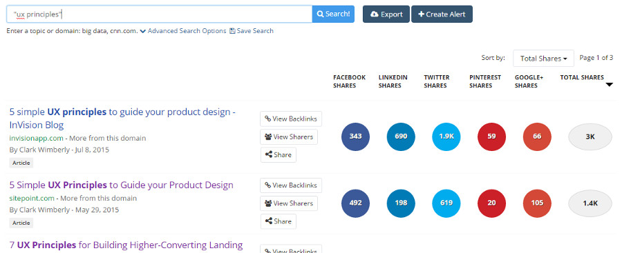Image resolution: width=622 pixels, height=253 pixels.
Task: Save the current search
Action: click(252, 31)
